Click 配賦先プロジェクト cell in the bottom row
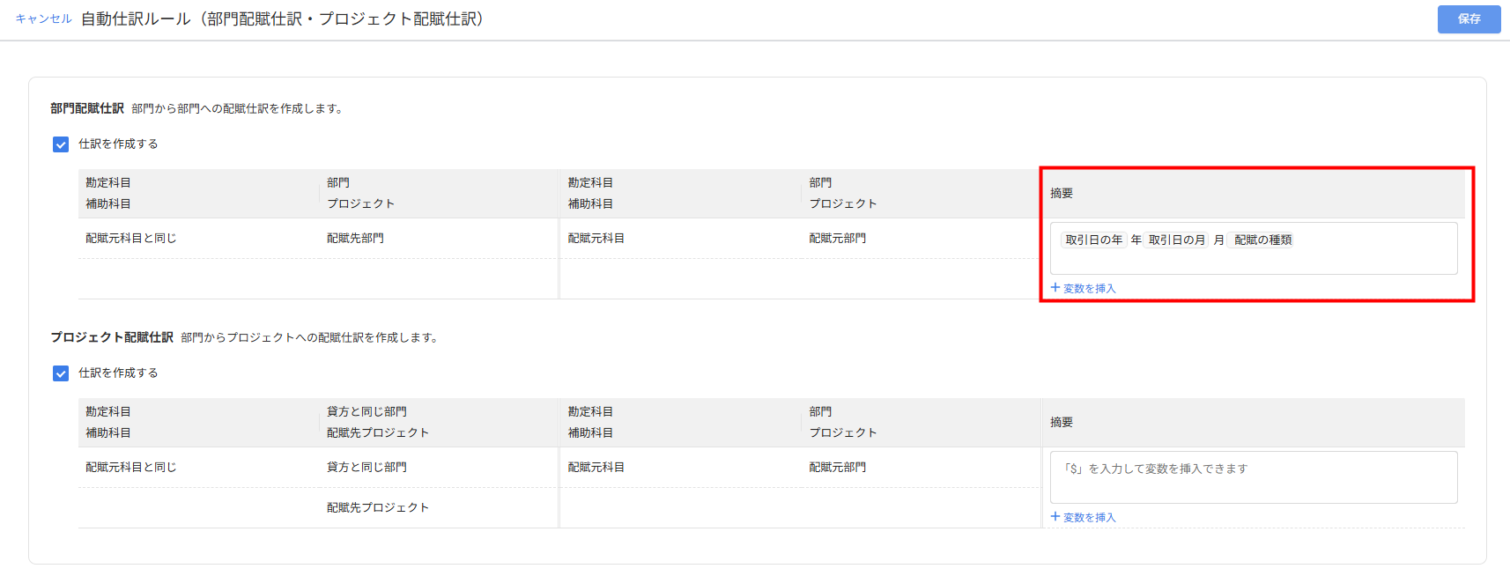 pos(377,508)
